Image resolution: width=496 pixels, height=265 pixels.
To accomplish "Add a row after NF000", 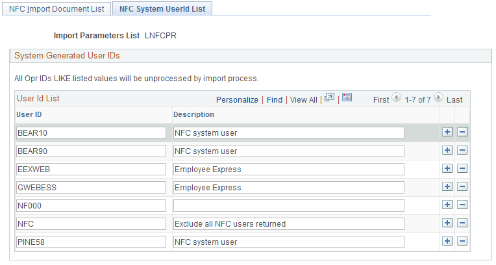I will pyautogui.click(x=447, y=205).
